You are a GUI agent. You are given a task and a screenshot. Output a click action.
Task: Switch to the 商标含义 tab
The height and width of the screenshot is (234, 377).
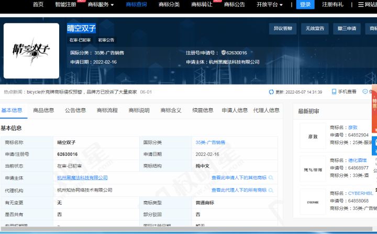(x=171, y=110)
